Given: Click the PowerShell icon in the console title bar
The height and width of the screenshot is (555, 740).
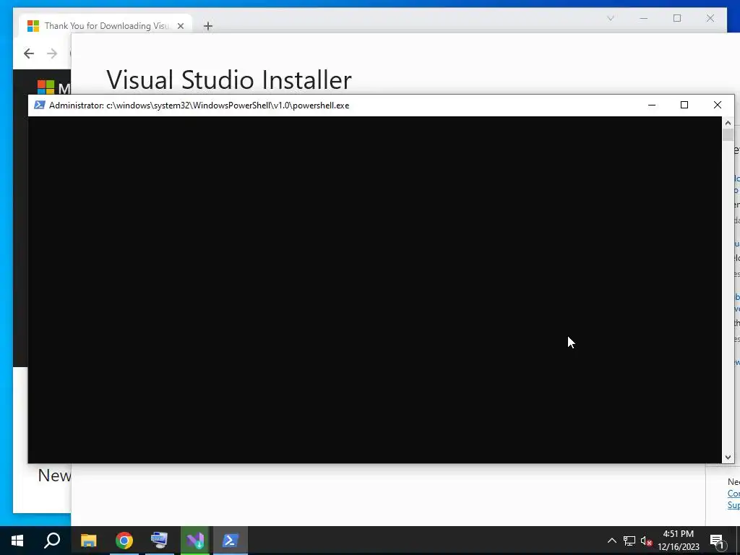Looking at the screenshot, I should [x=40, y=105].
